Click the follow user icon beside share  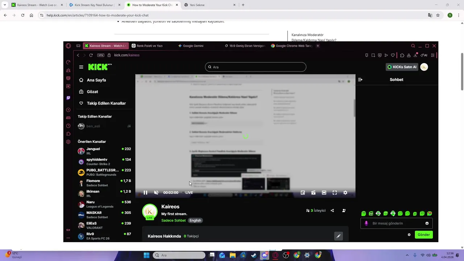pos(344,211)
